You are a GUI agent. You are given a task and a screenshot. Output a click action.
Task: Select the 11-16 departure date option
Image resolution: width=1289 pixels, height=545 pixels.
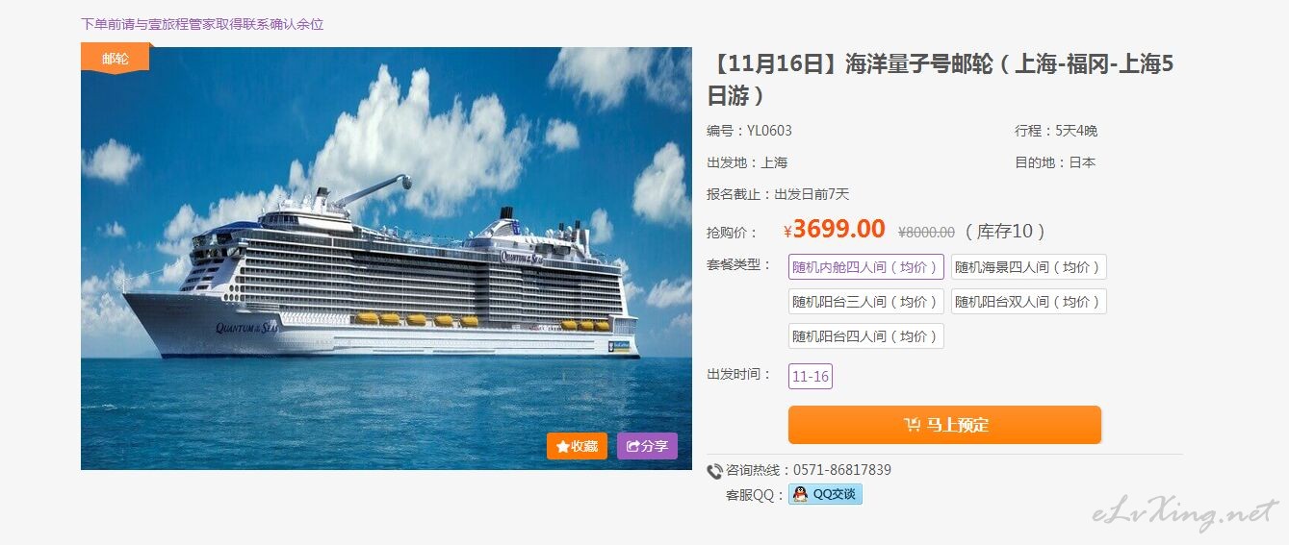811,376
